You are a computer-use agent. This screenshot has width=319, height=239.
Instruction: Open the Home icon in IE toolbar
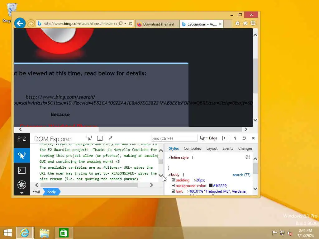point(237,23)
